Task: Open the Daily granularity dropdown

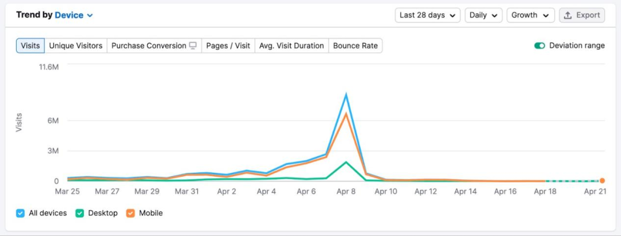Action: point(483,16)
